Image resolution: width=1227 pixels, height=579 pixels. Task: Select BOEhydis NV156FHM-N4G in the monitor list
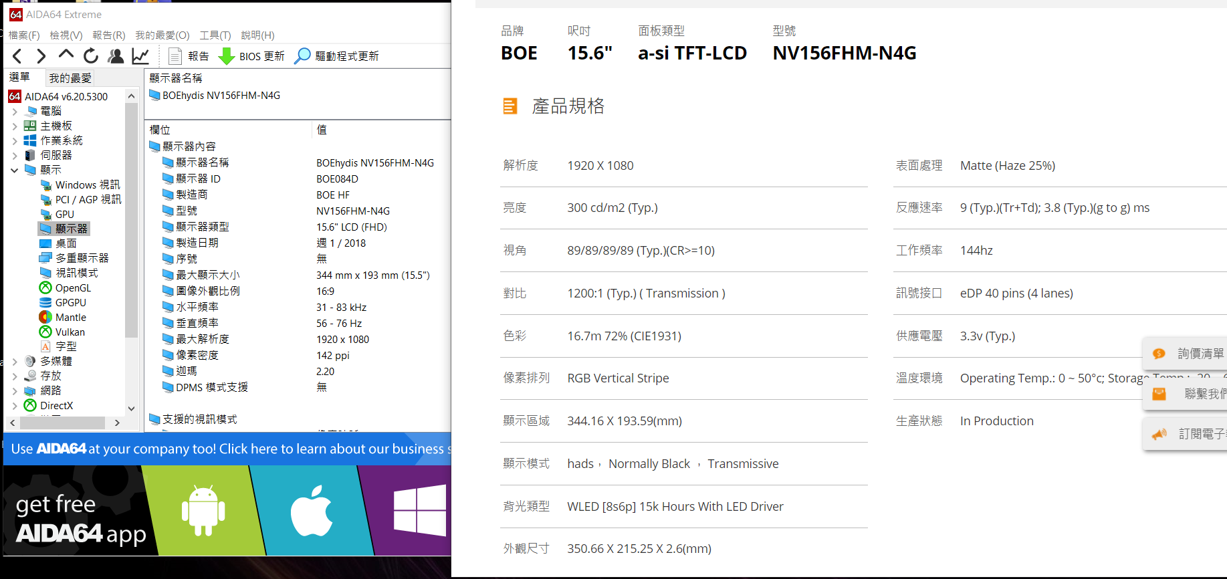click(215, 96)
